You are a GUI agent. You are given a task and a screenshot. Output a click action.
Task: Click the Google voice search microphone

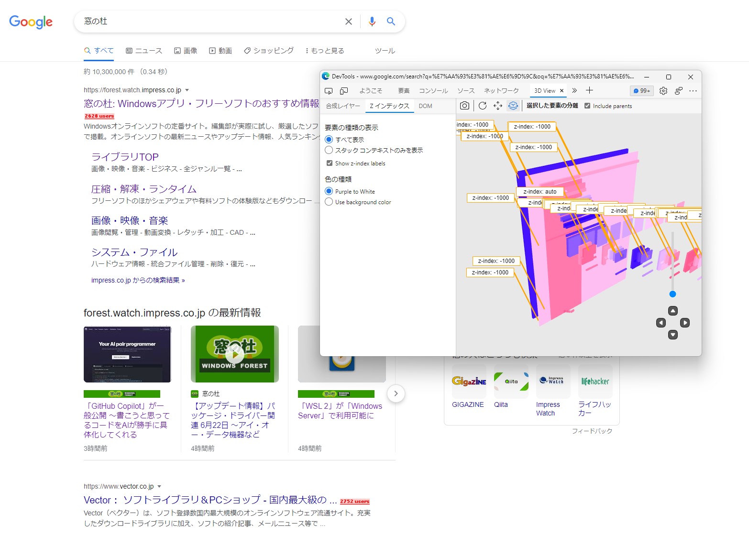tap(372, 21)
